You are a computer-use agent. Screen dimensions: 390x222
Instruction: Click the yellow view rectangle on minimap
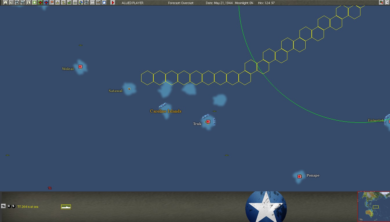pos(376,207)
